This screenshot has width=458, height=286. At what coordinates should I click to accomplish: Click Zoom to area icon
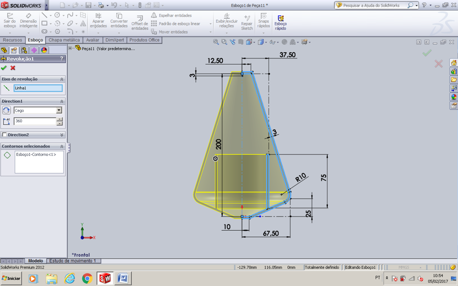pyautogui.click(x=224, y=42)
